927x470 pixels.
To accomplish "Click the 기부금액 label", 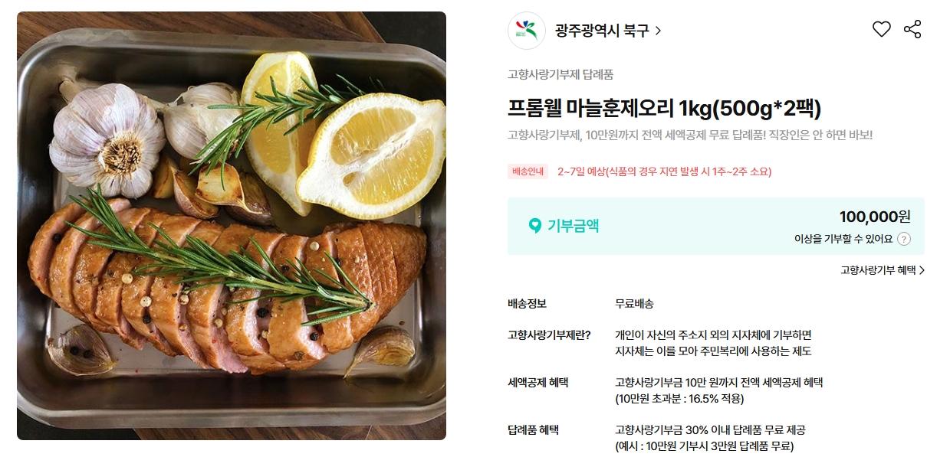I will coord(574,226).
